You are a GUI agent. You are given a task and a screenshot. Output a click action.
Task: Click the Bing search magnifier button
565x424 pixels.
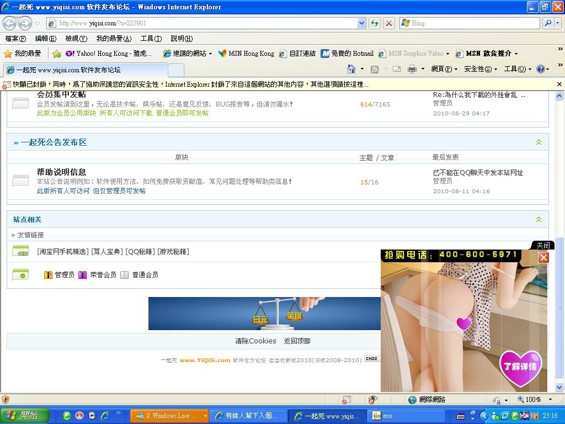[547, 23]
